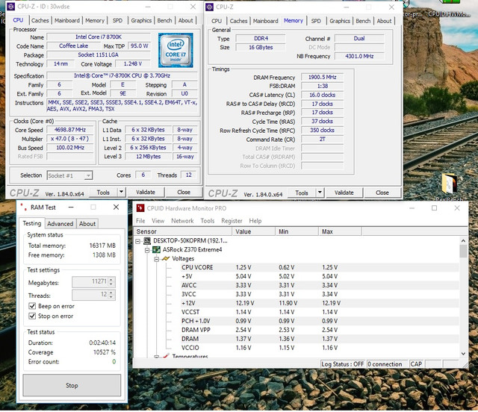The image size is (478, 412).
Task: Click the Memory tab in Memory CPU-Z window
Action: (294, 20)
